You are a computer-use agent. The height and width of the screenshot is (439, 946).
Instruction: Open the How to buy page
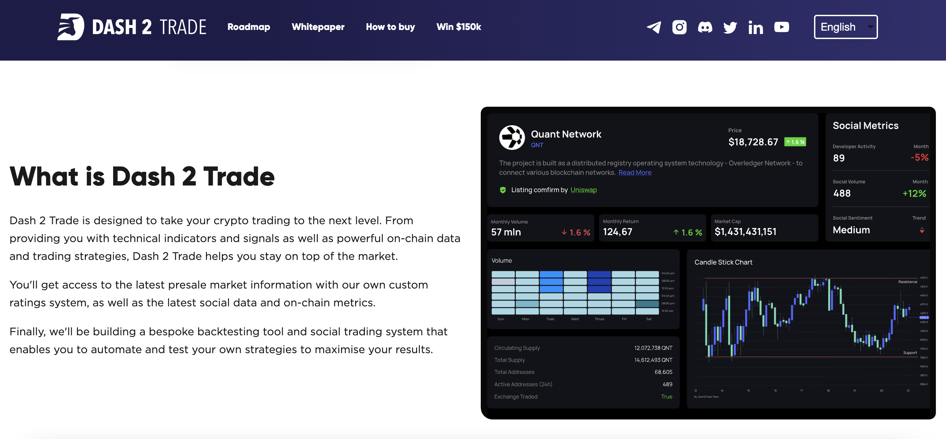point(391,27)
